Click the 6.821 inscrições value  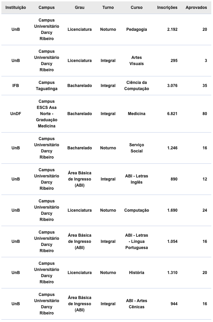[x=172, y=114]
